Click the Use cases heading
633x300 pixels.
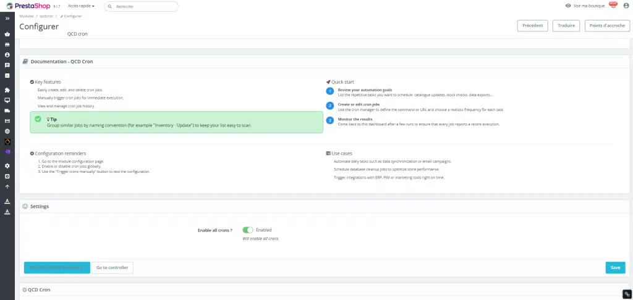coord(341,154)
